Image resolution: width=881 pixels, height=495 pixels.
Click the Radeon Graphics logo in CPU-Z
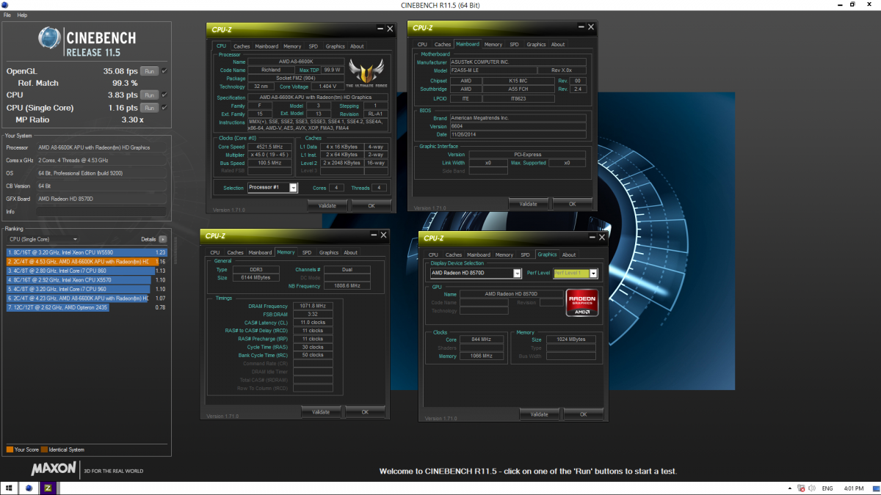(582, 302)
